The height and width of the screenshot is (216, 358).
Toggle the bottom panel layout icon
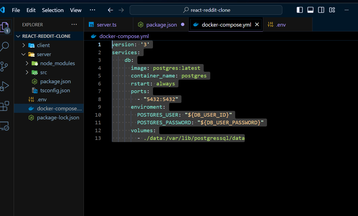tap(310, 10)
